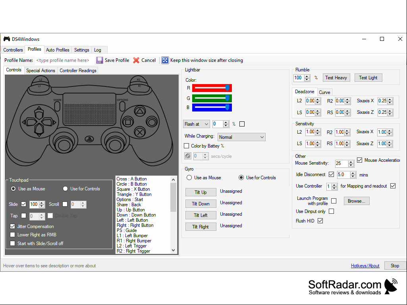Click Test Light rumble button
This screenshot has width=407, height=305.
[x=368, y=78]
